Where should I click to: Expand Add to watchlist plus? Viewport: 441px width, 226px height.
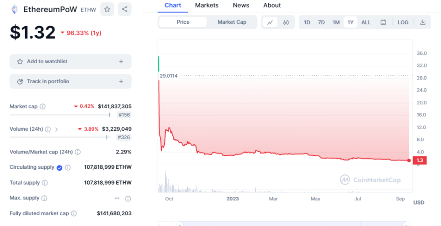coord(121,61)
